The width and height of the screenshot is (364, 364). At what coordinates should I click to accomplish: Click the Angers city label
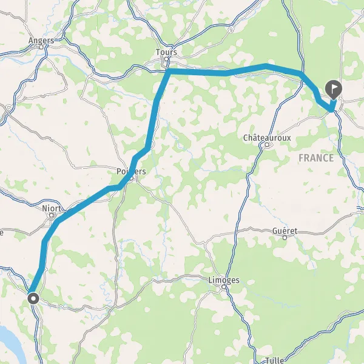click(x=41, y=41)
